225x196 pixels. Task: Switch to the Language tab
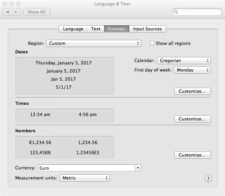(x=73, y=29)
